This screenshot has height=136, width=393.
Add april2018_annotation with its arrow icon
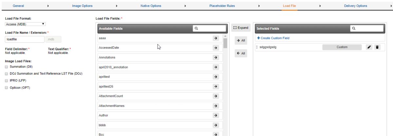click(215, 67)
